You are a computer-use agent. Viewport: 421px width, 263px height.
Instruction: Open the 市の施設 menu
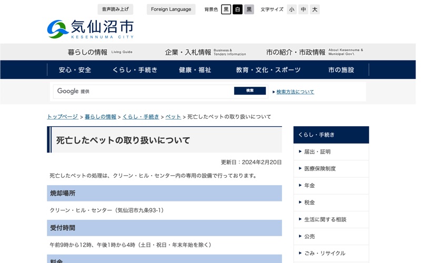tap(341, 70)
